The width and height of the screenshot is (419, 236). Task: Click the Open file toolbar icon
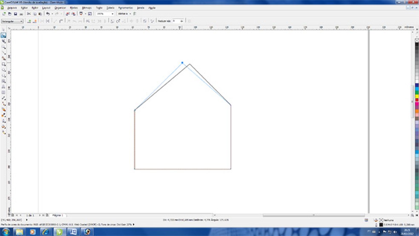coord(10,14)
